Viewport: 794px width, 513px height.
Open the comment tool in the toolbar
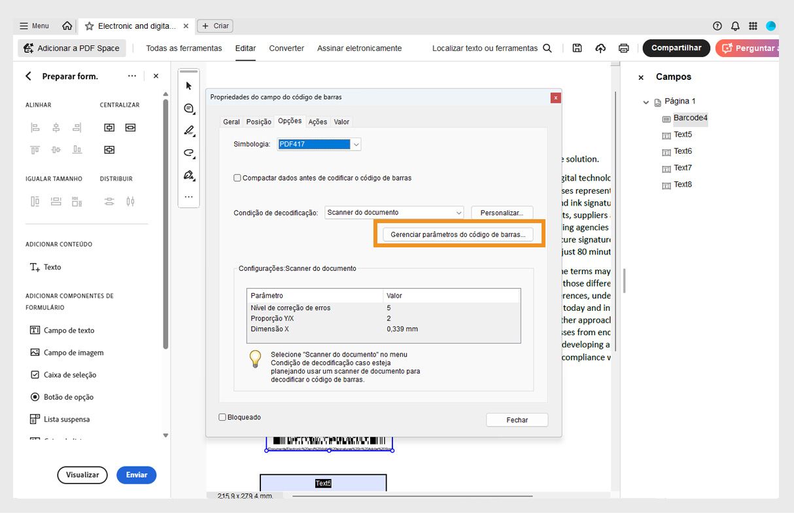click(188, 108)
